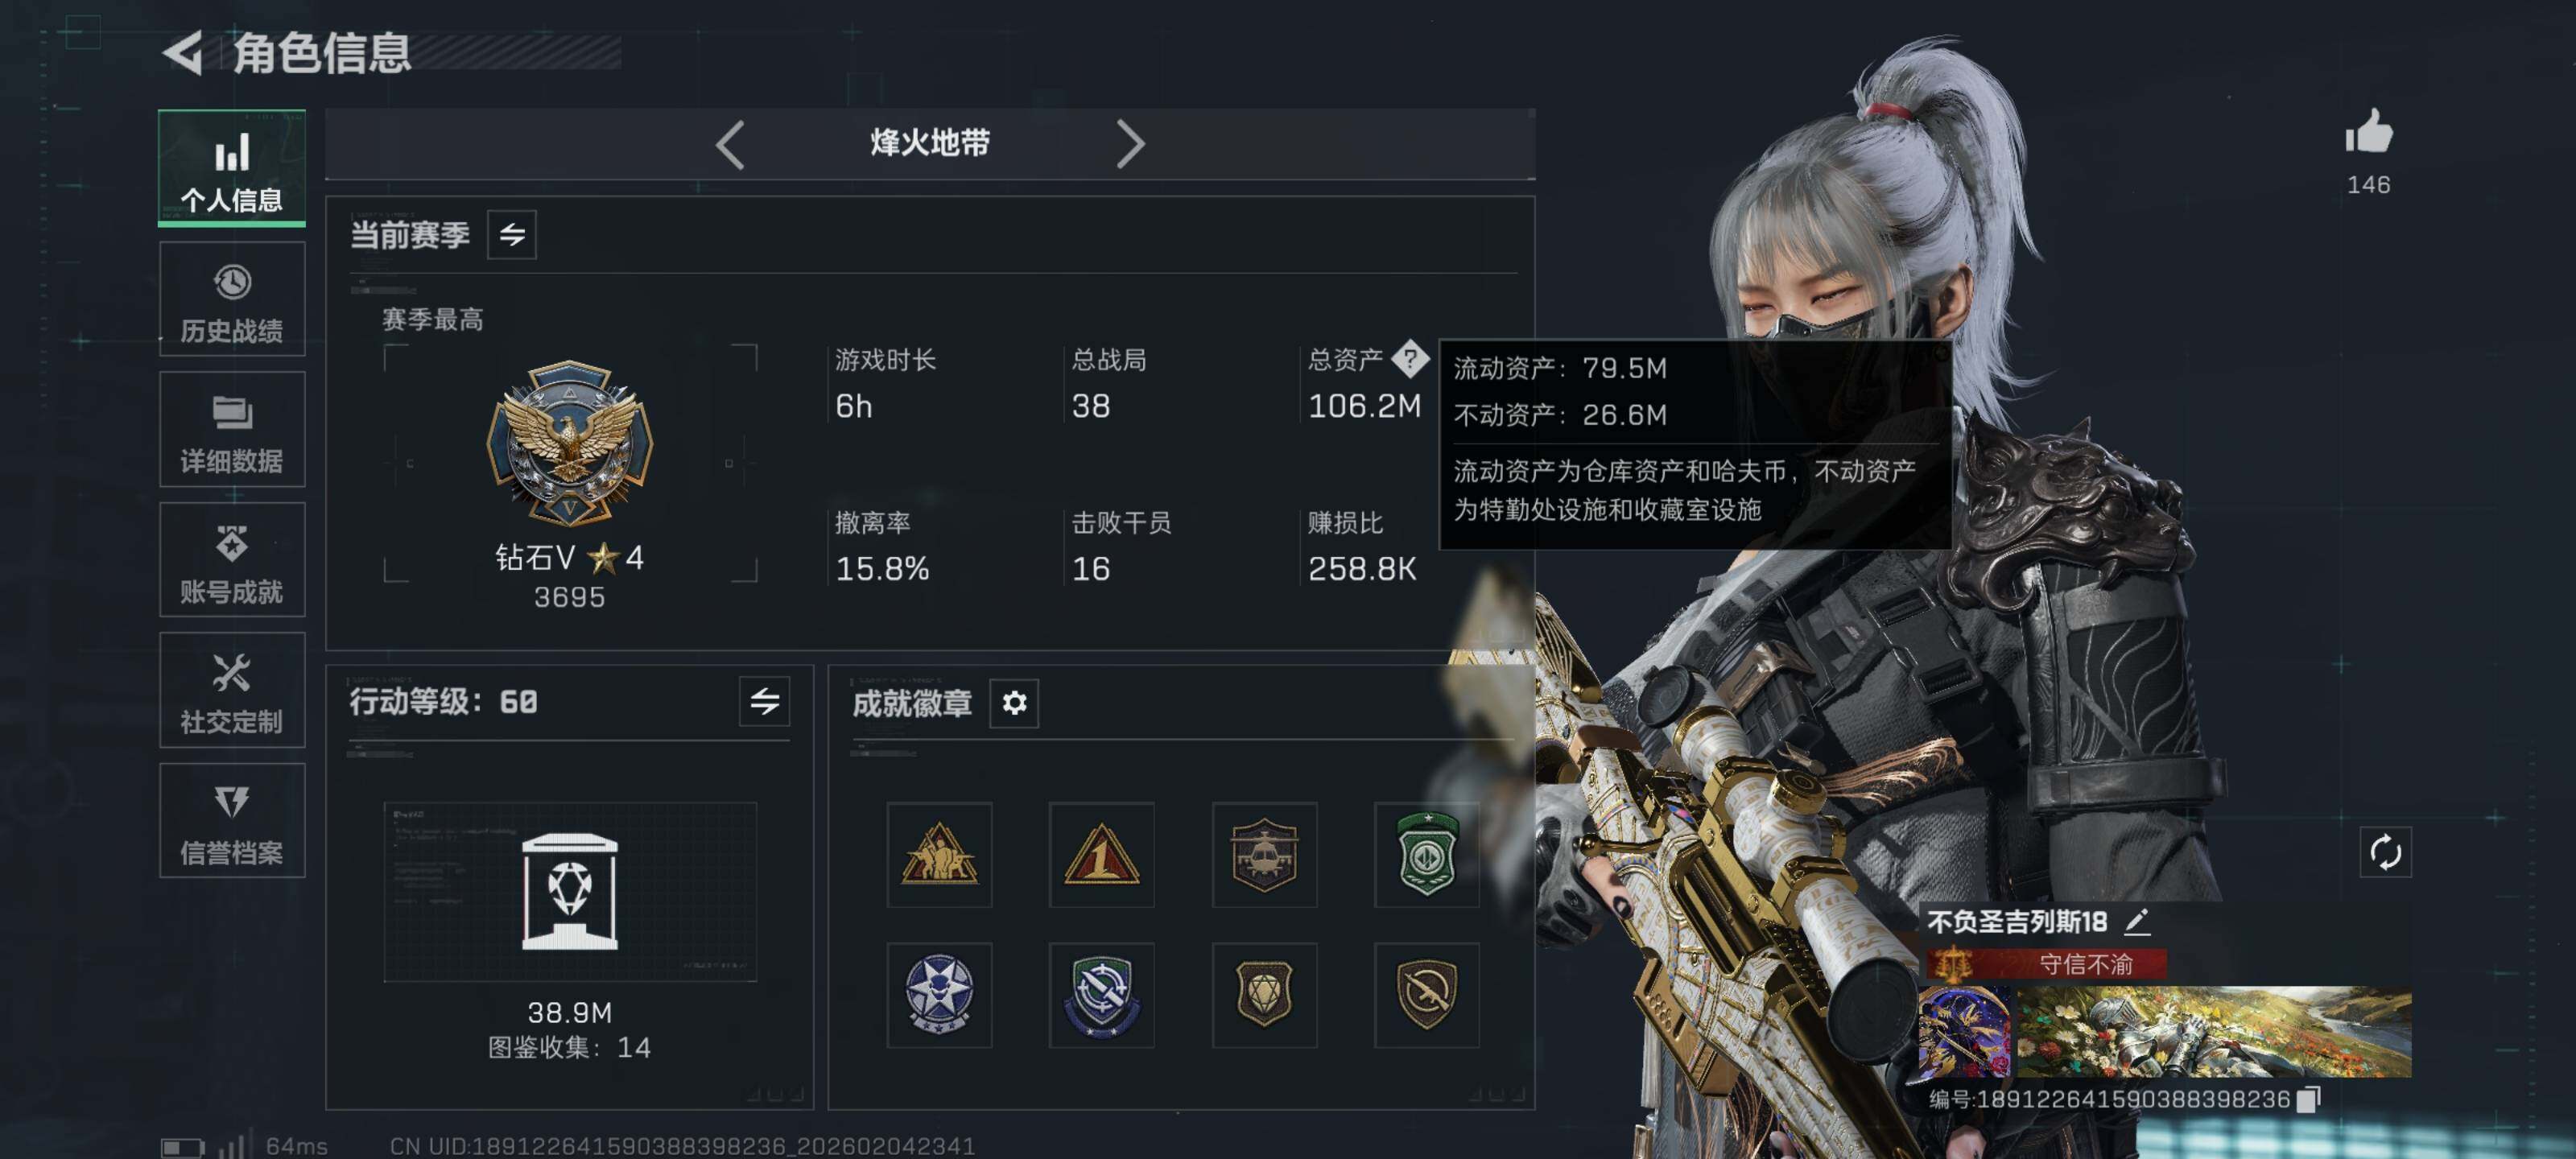The width and height of the screenshot is (2576, 1159).
Task: Open the 成就徽章 gear settings
Action: point(1014,703)
